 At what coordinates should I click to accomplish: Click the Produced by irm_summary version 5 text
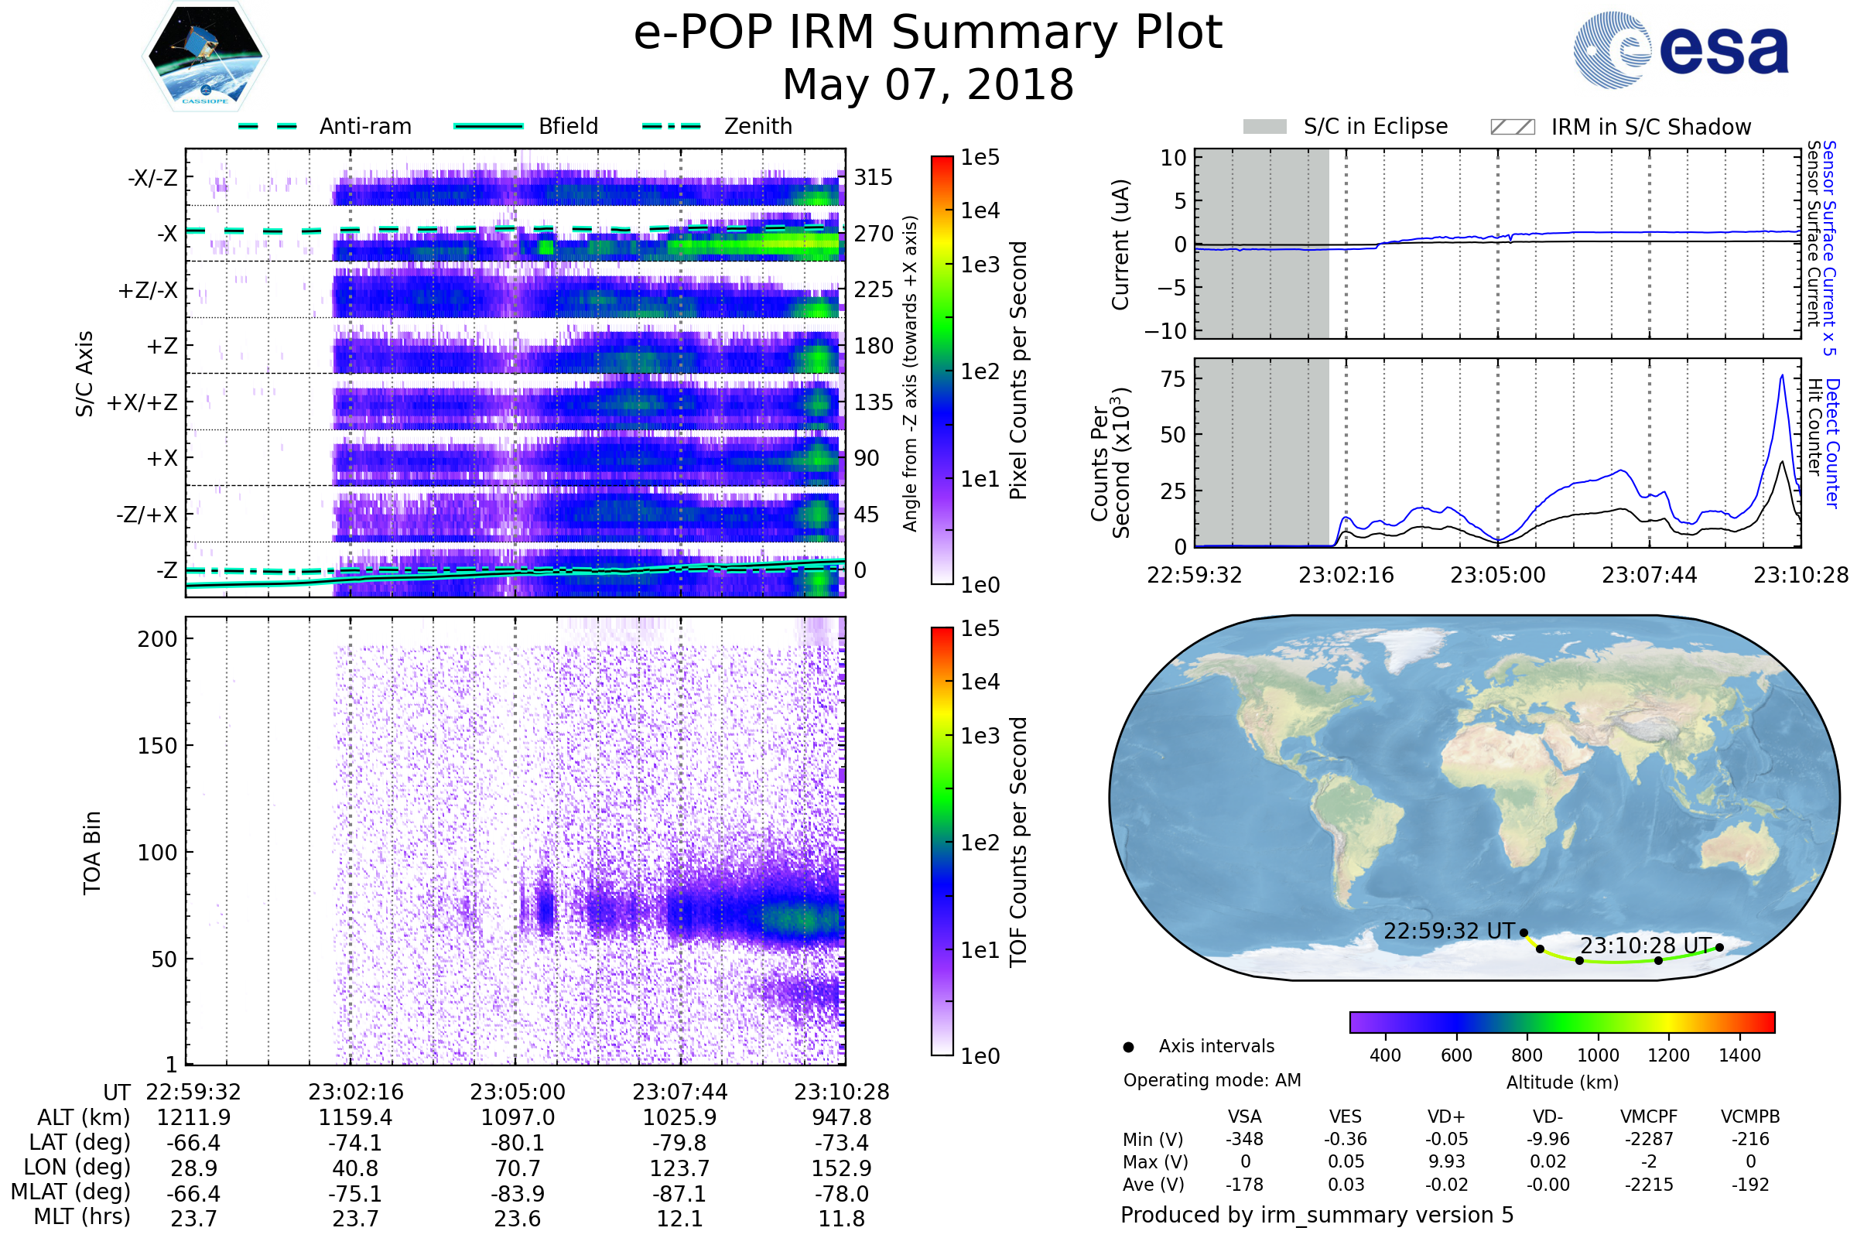pyautogui.click(x=1316, y=1215)
